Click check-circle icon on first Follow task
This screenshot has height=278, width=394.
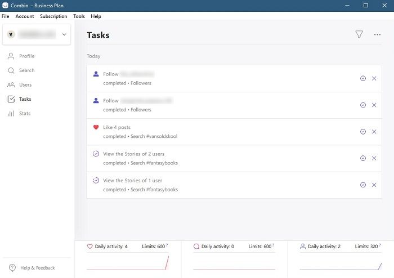363,78
